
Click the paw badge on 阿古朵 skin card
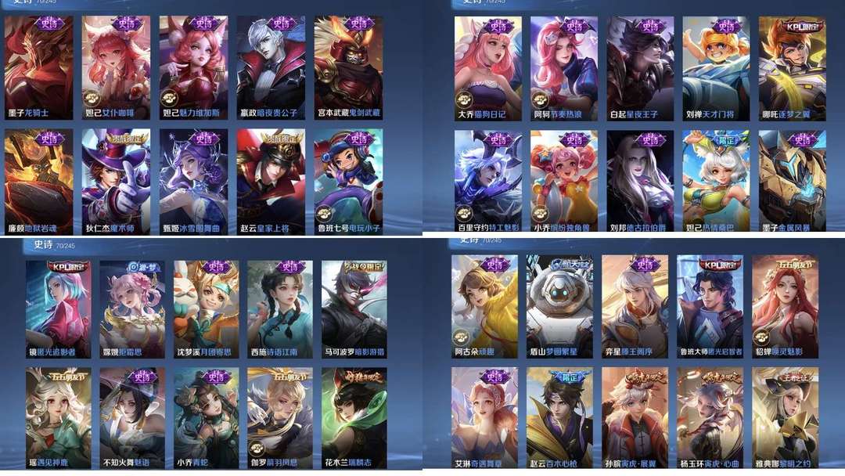point(461,338)
